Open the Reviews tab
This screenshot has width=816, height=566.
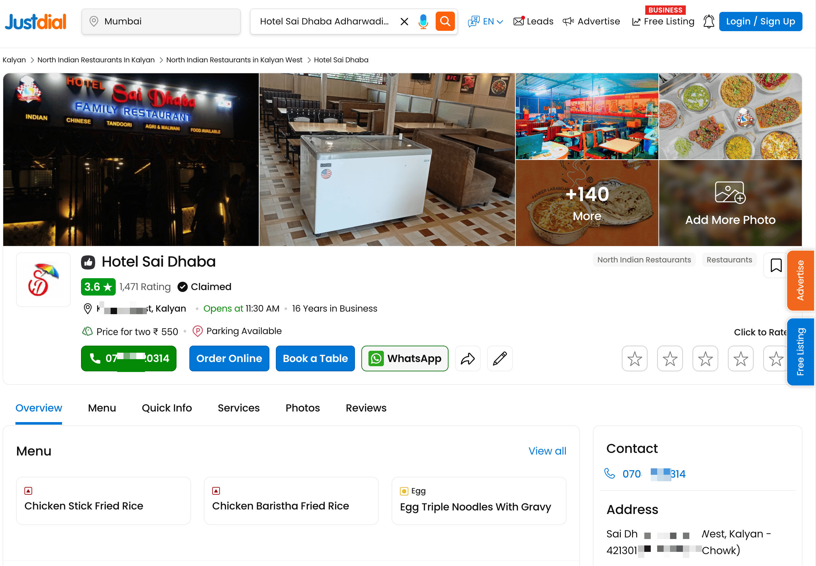366,408
